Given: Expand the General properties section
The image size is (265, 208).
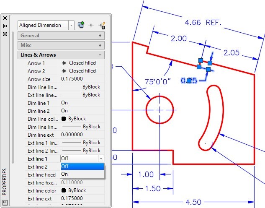Looking at the screenshot, I should [x=100, y=36].
